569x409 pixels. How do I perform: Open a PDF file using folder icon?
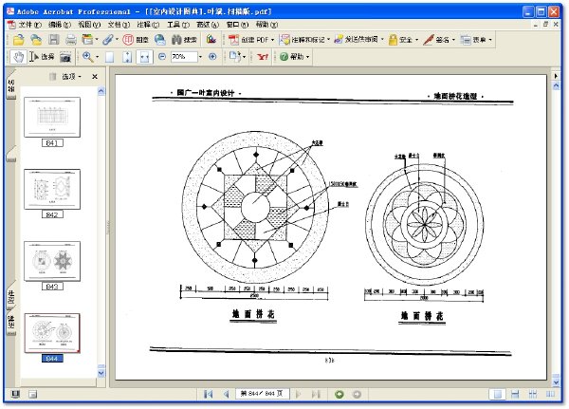click(x=18, y=40)
